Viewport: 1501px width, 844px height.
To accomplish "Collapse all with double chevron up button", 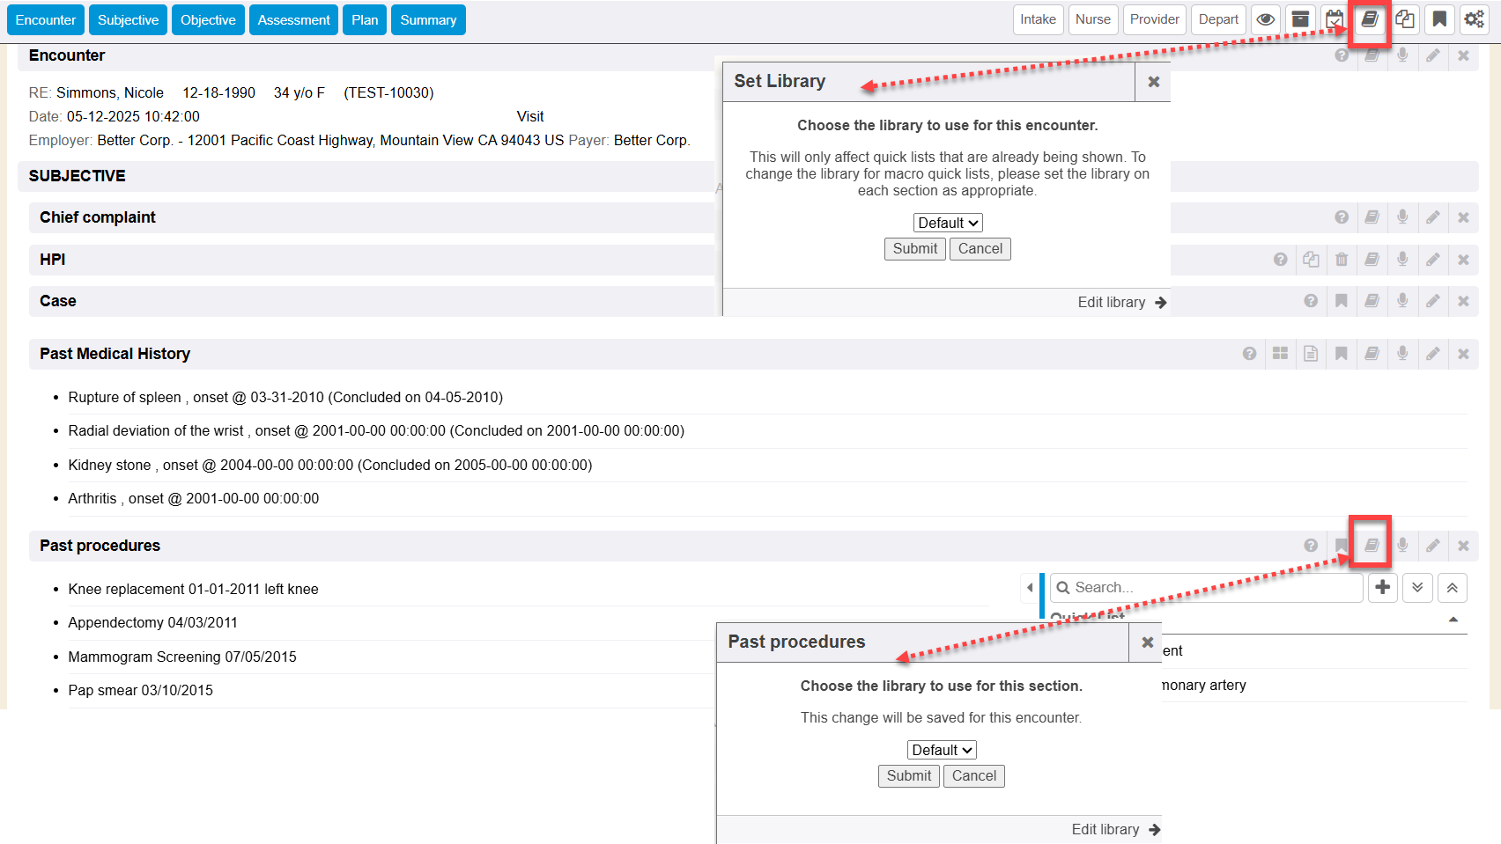I will 1452,587.
